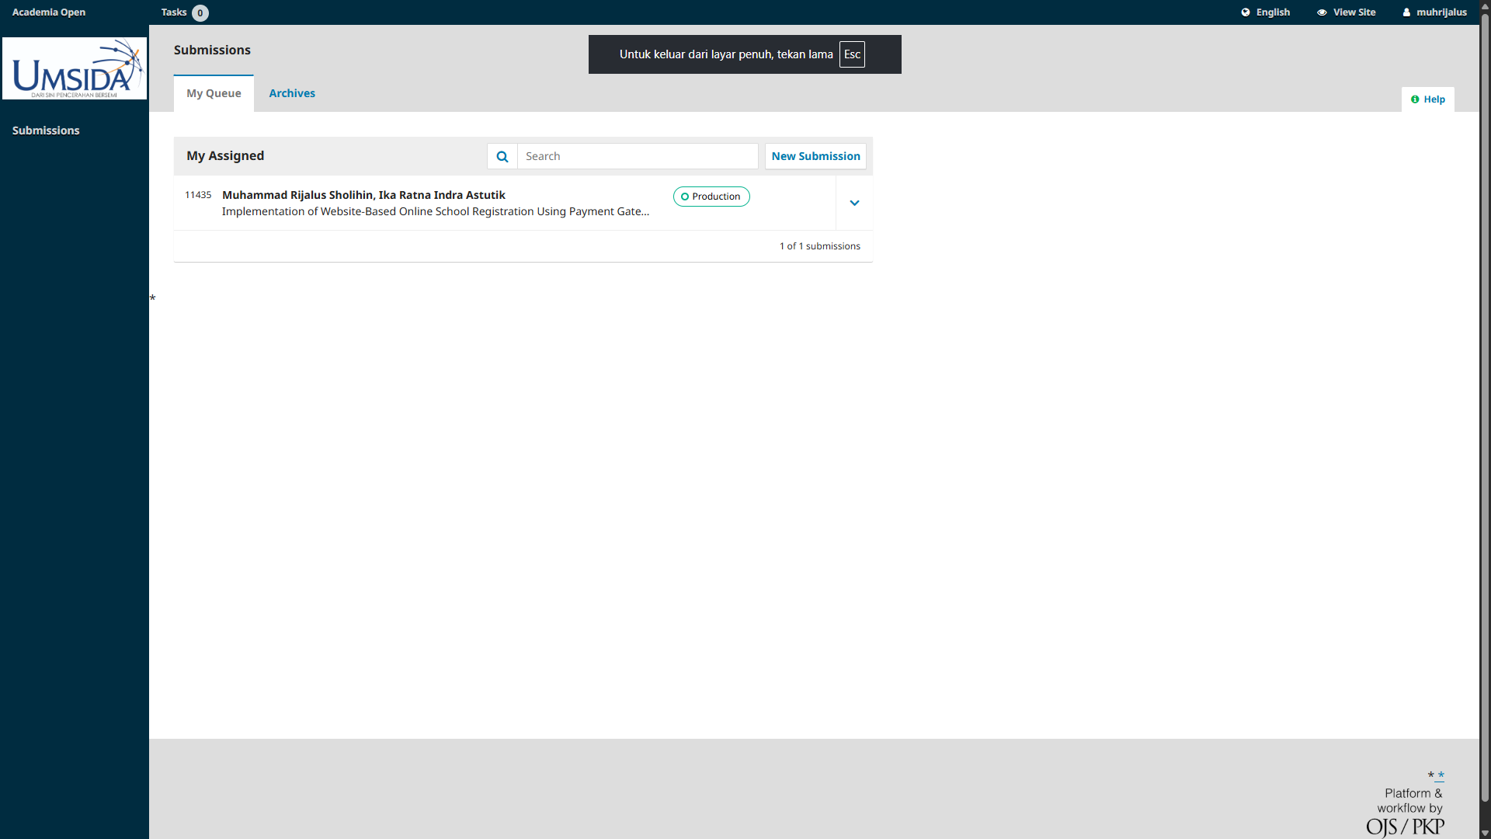Select the My Queue tab
The width and height of the screenshot is (1491, 839).
(214, 93)
